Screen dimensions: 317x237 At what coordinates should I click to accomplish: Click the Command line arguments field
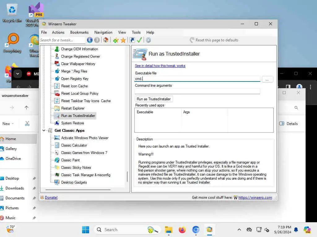[x=197, y=91]
